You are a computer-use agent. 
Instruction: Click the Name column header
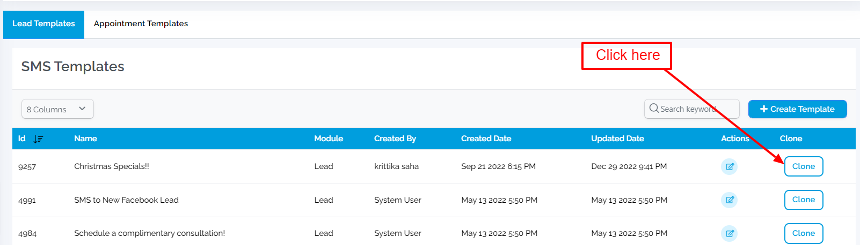[85, 139]
